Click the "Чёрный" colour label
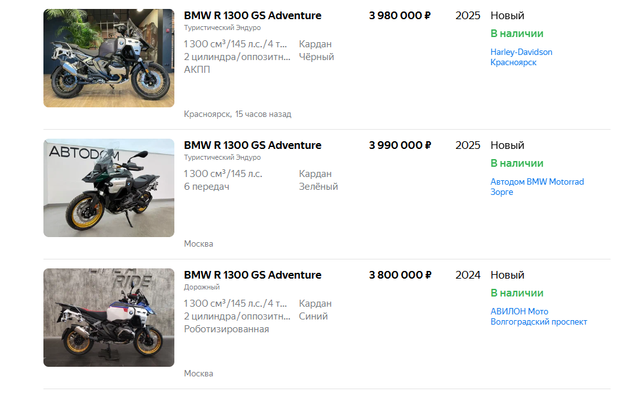The image size is (624, 393). [x=316, y=57]
